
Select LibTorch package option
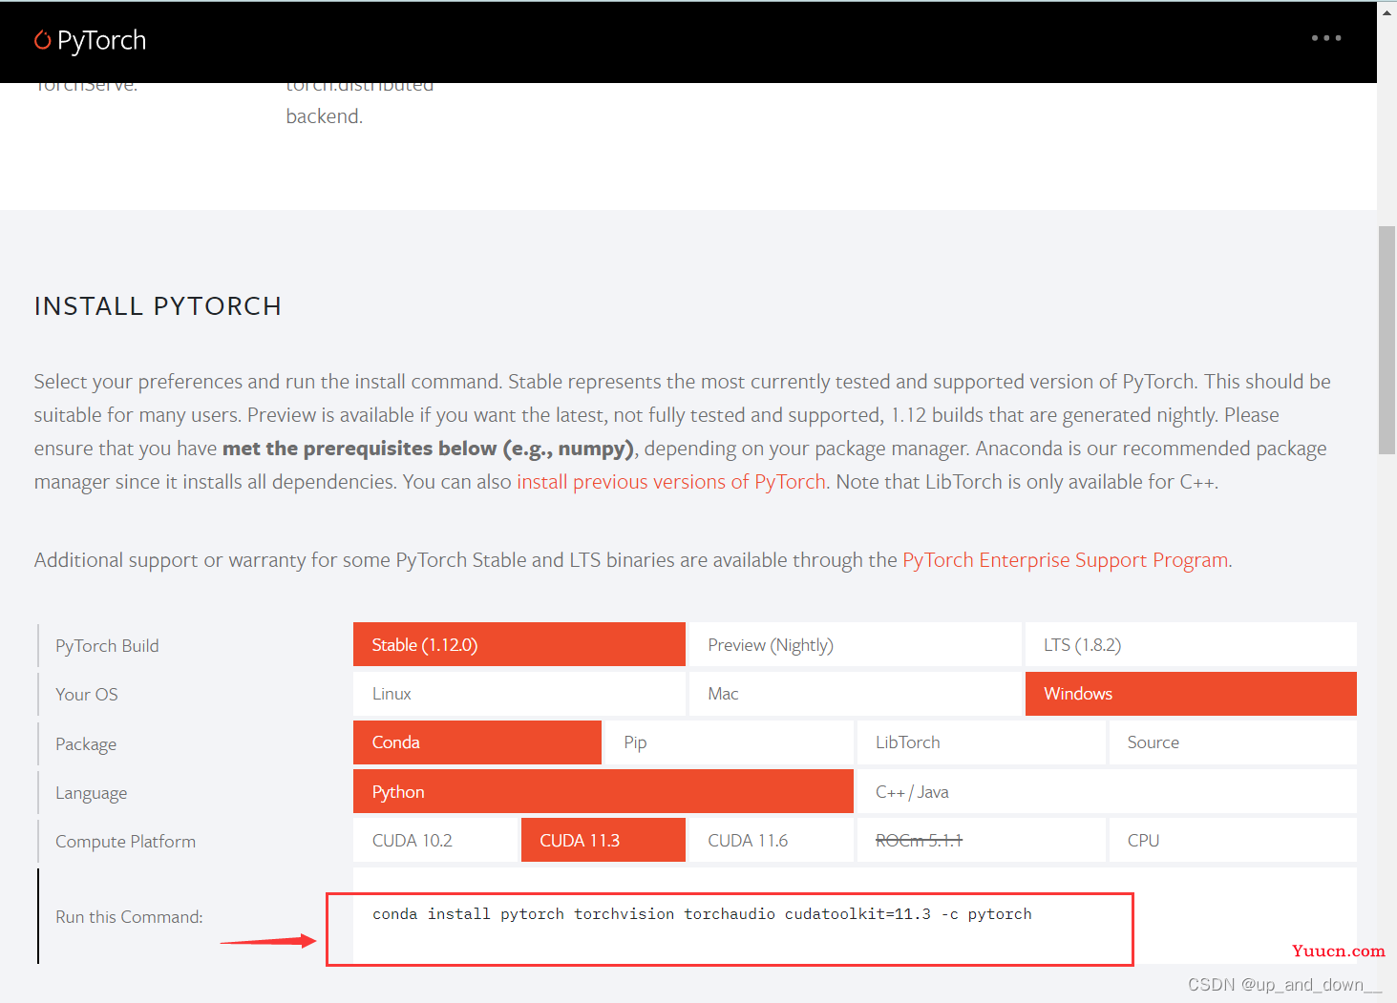pos(982,742)
